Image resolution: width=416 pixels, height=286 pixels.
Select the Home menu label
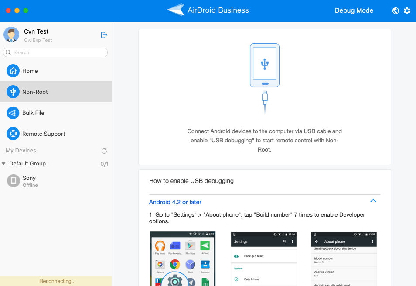click(30, 71)
